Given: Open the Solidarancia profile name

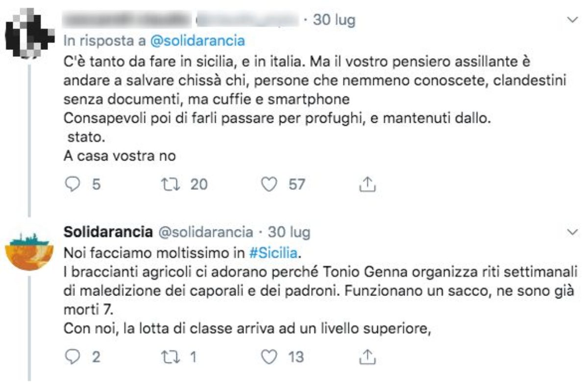Looking at the screenshot, I should [x=108, y=232].
